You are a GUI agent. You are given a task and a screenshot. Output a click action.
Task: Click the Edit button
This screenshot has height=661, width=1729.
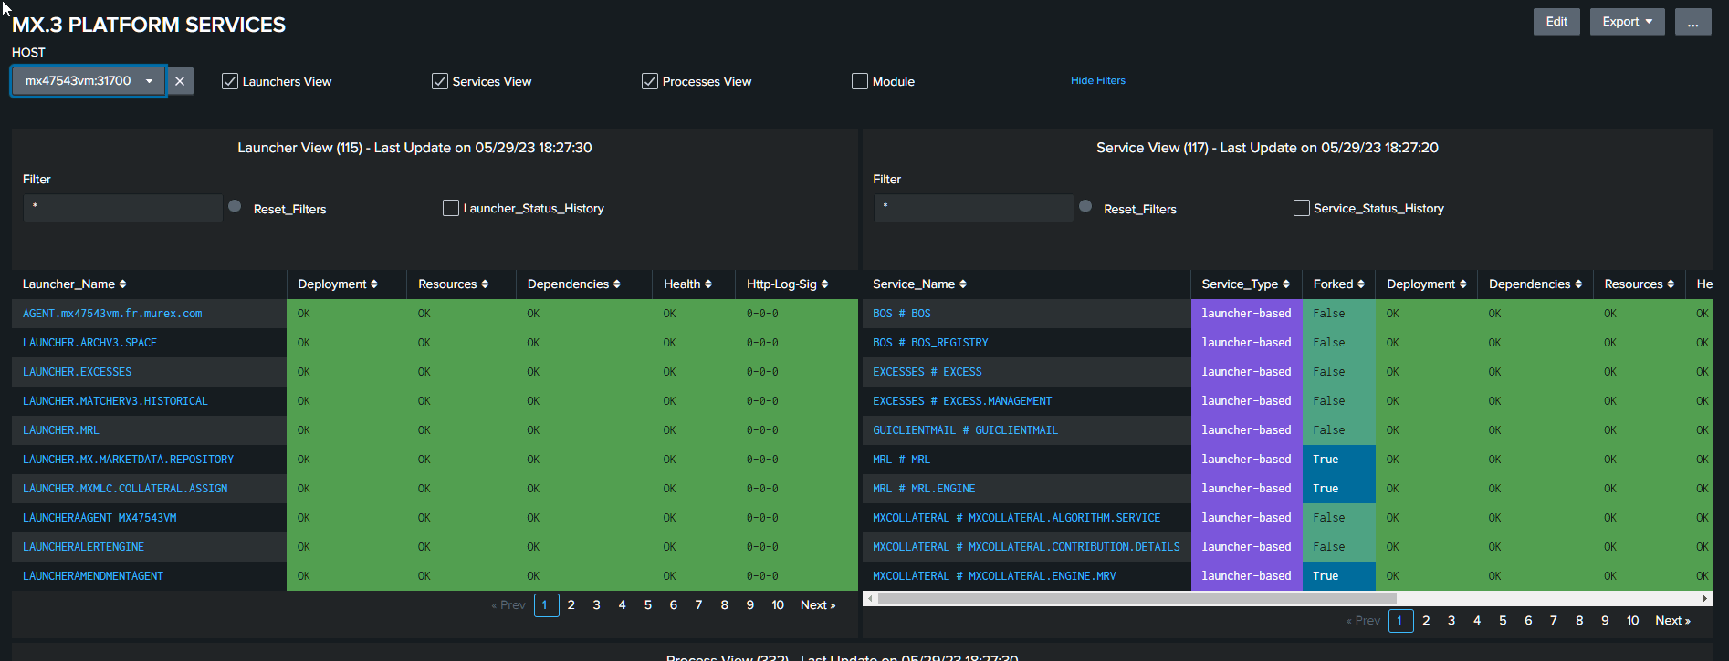click(1556, 22)
